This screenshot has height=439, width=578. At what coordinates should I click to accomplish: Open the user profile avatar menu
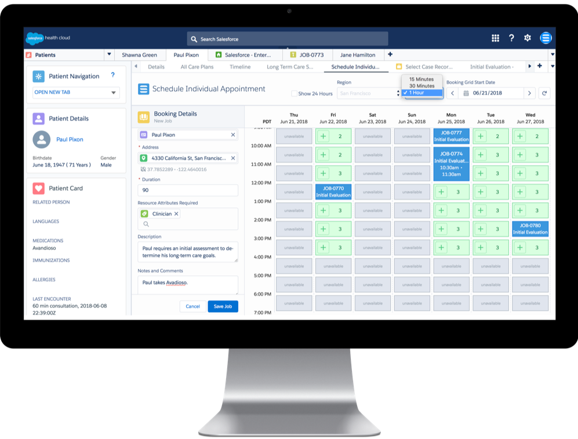pyautogui.click(x=546, y=38)
